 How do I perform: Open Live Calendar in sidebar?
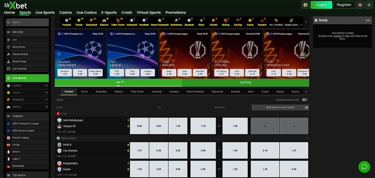coord(27,69)
